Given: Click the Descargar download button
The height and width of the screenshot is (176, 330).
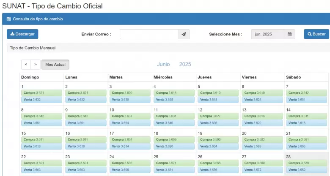Looking at the screenshot, I should click(22, 34).
